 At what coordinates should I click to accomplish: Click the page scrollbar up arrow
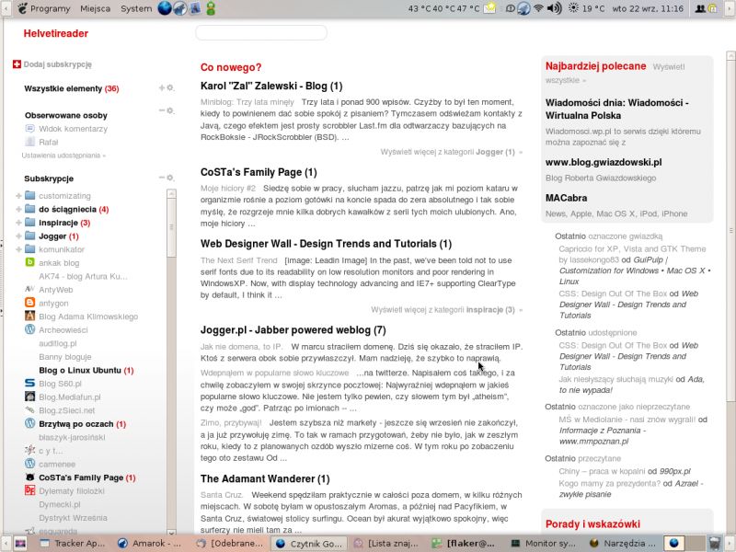pos(730,55)
